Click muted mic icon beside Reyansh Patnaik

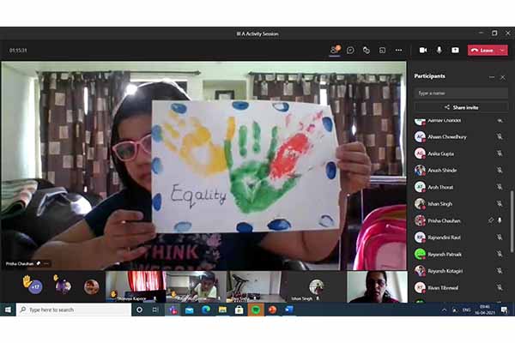(500, 254)
